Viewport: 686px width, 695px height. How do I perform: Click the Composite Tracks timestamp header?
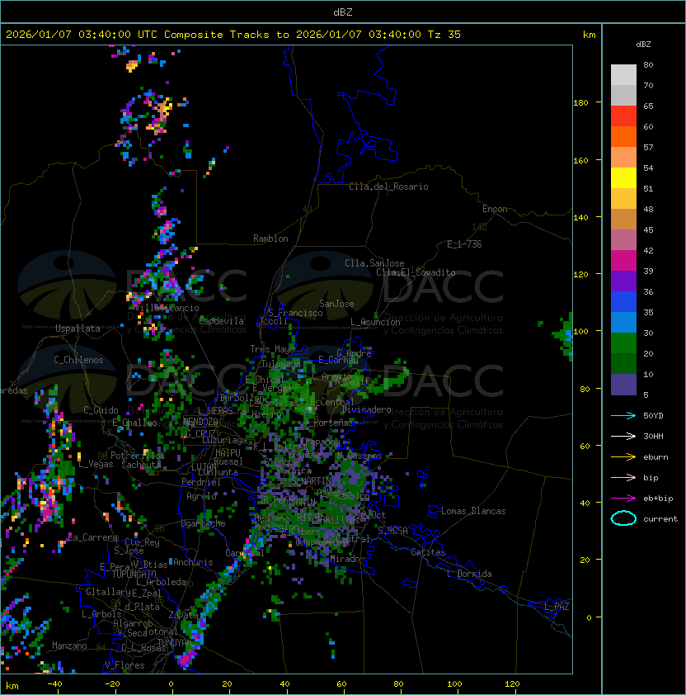(233, 35)
